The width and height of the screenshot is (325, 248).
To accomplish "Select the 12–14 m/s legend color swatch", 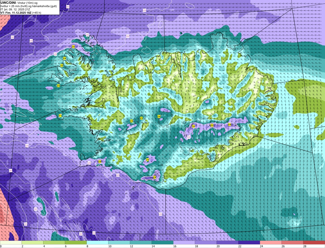I will click(141, 242).
